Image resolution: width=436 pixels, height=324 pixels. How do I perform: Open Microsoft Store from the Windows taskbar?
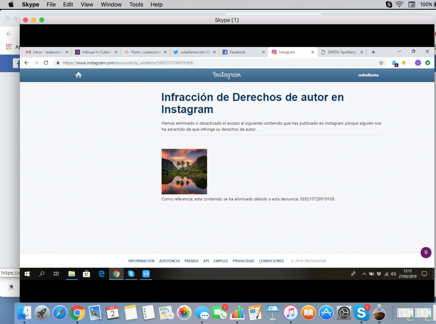[86, 274]
